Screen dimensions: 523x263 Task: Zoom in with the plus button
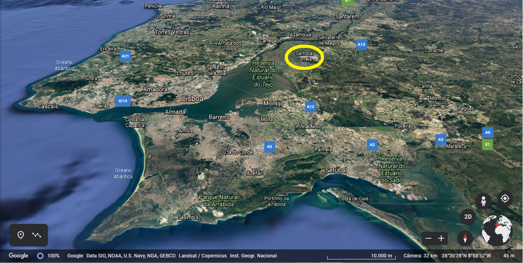pyautogui.click(x=441, y=239)
